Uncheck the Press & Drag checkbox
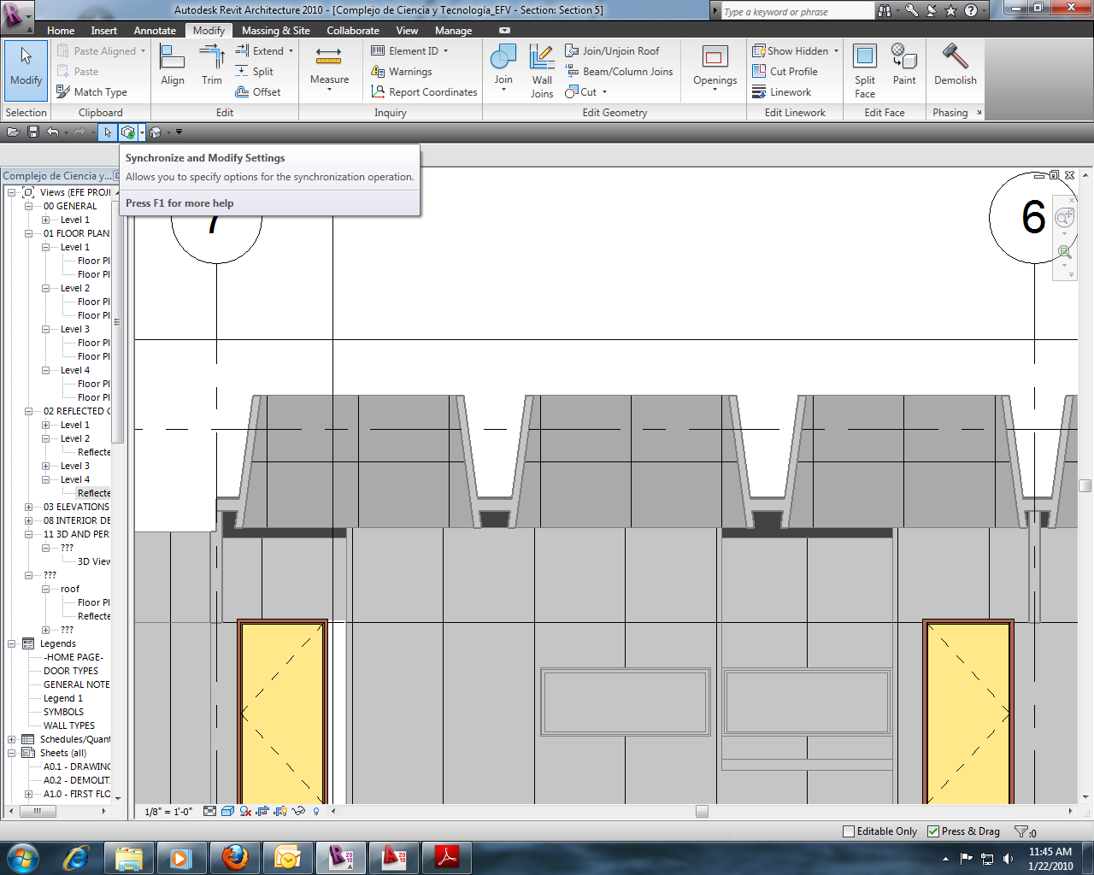 tap(933, 831)
